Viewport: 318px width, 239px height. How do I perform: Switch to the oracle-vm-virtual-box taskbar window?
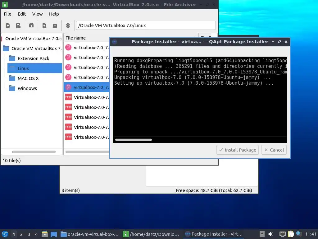[89, 234]
